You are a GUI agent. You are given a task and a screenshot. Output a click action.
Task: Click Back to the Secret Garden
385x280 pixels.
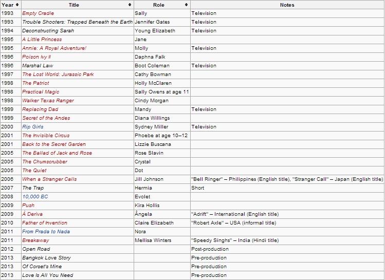54,144
